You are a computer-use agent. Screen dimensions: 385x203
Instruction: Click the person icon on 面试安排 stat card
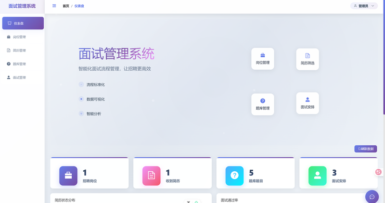(x=318, y=176)
